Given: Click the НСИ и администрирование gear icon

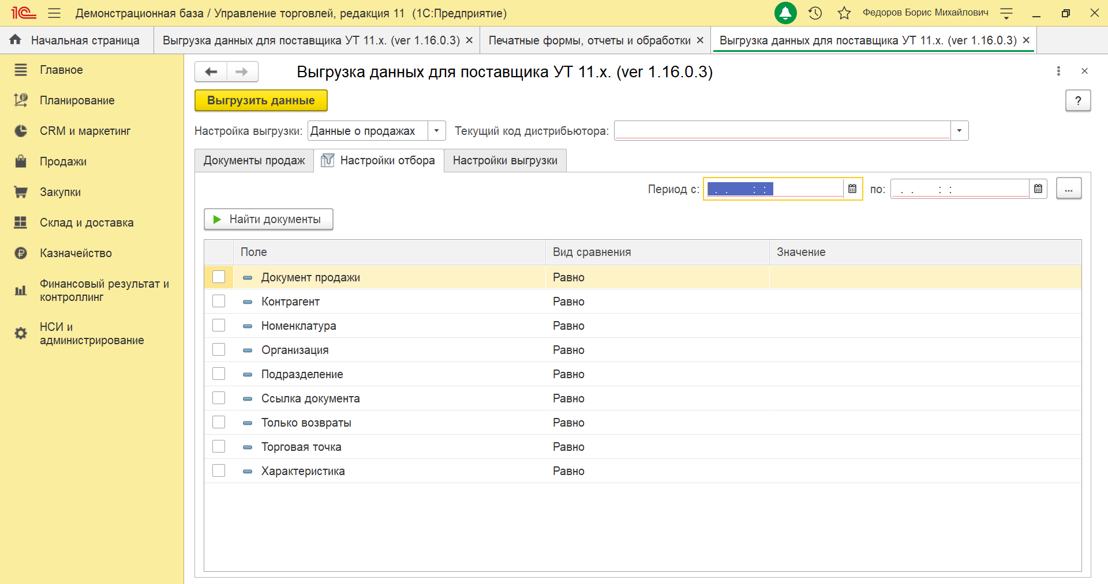Looking at the screenshot, I should (21, 333).
